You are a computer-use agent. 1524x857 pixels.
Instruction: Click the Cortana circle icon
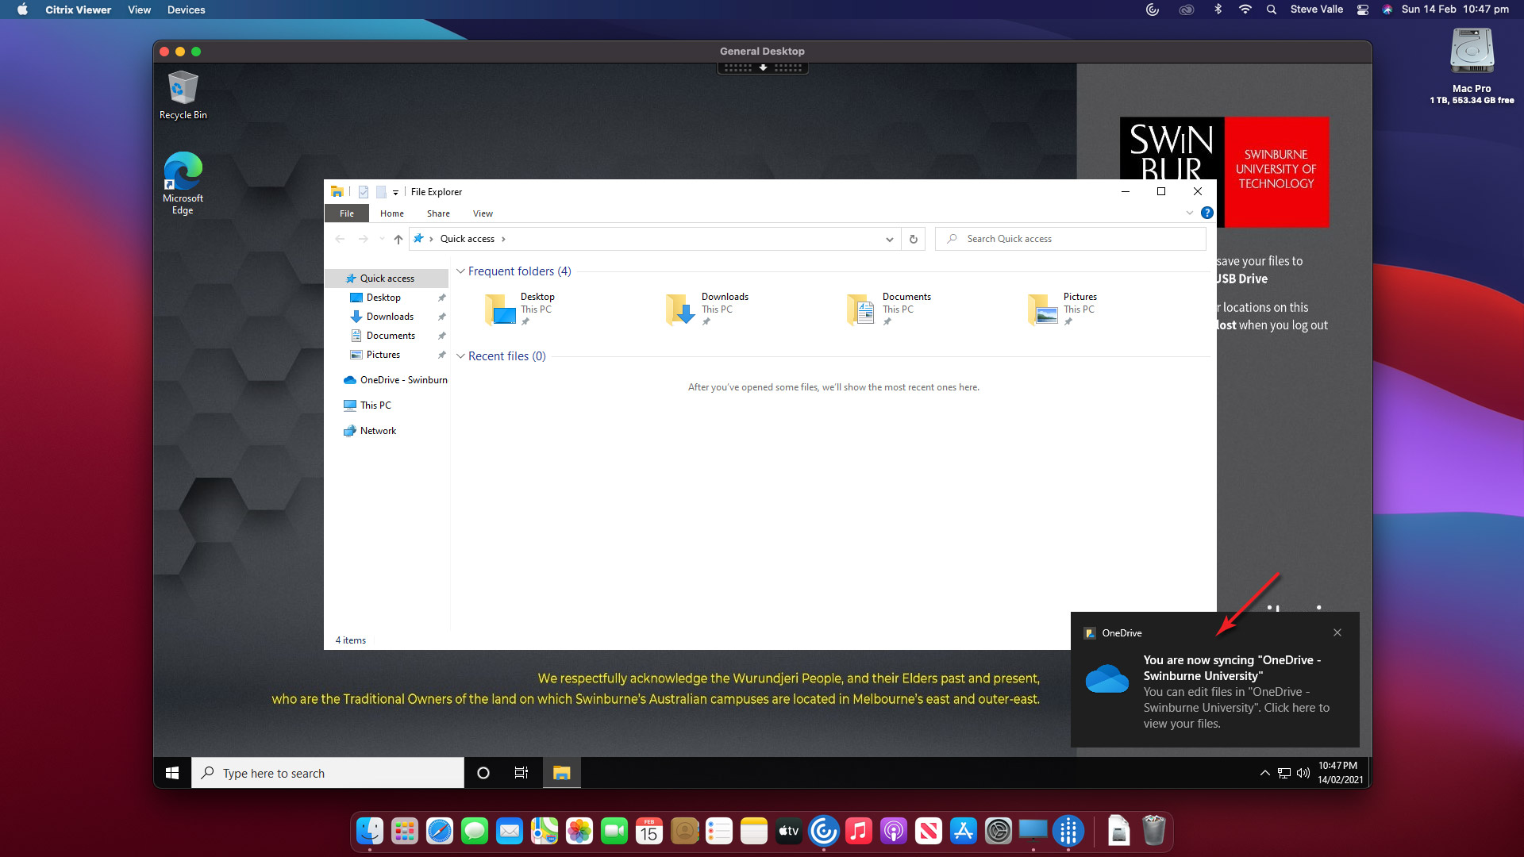483,773
